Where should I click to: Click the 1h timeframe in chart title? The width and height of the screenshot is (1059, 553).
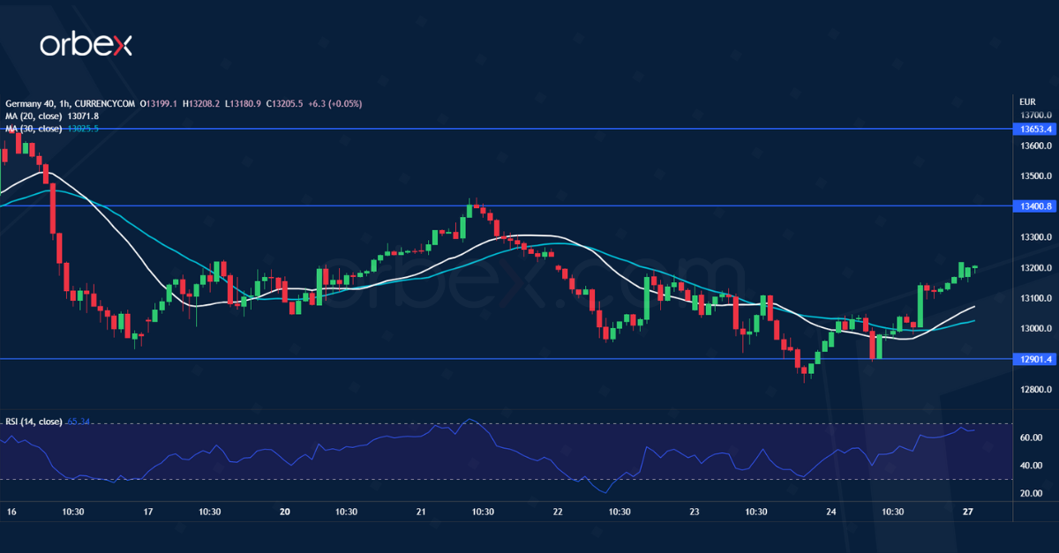64,103
